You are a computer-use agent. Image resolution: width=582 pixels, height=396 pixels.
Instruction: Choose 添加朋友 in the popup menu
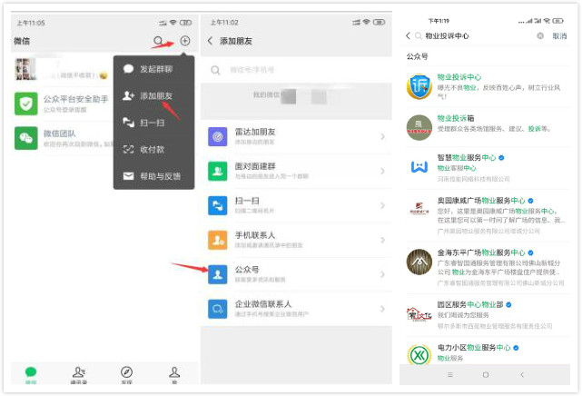[153, 95]
